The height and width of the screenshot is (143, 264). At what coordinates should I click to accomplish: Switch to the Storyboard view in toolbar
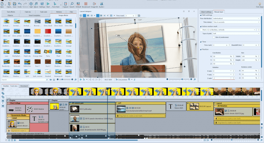tap(86, 5)
